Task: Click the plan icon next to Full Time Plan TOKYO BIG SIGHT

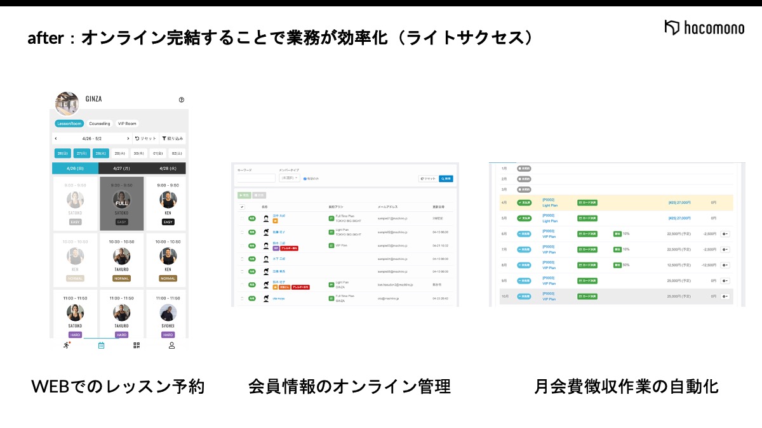Action: pos(331,219)
